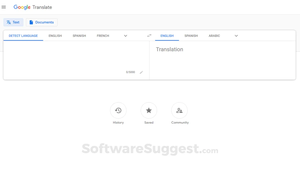Open Saved translations star

[149, 110]
